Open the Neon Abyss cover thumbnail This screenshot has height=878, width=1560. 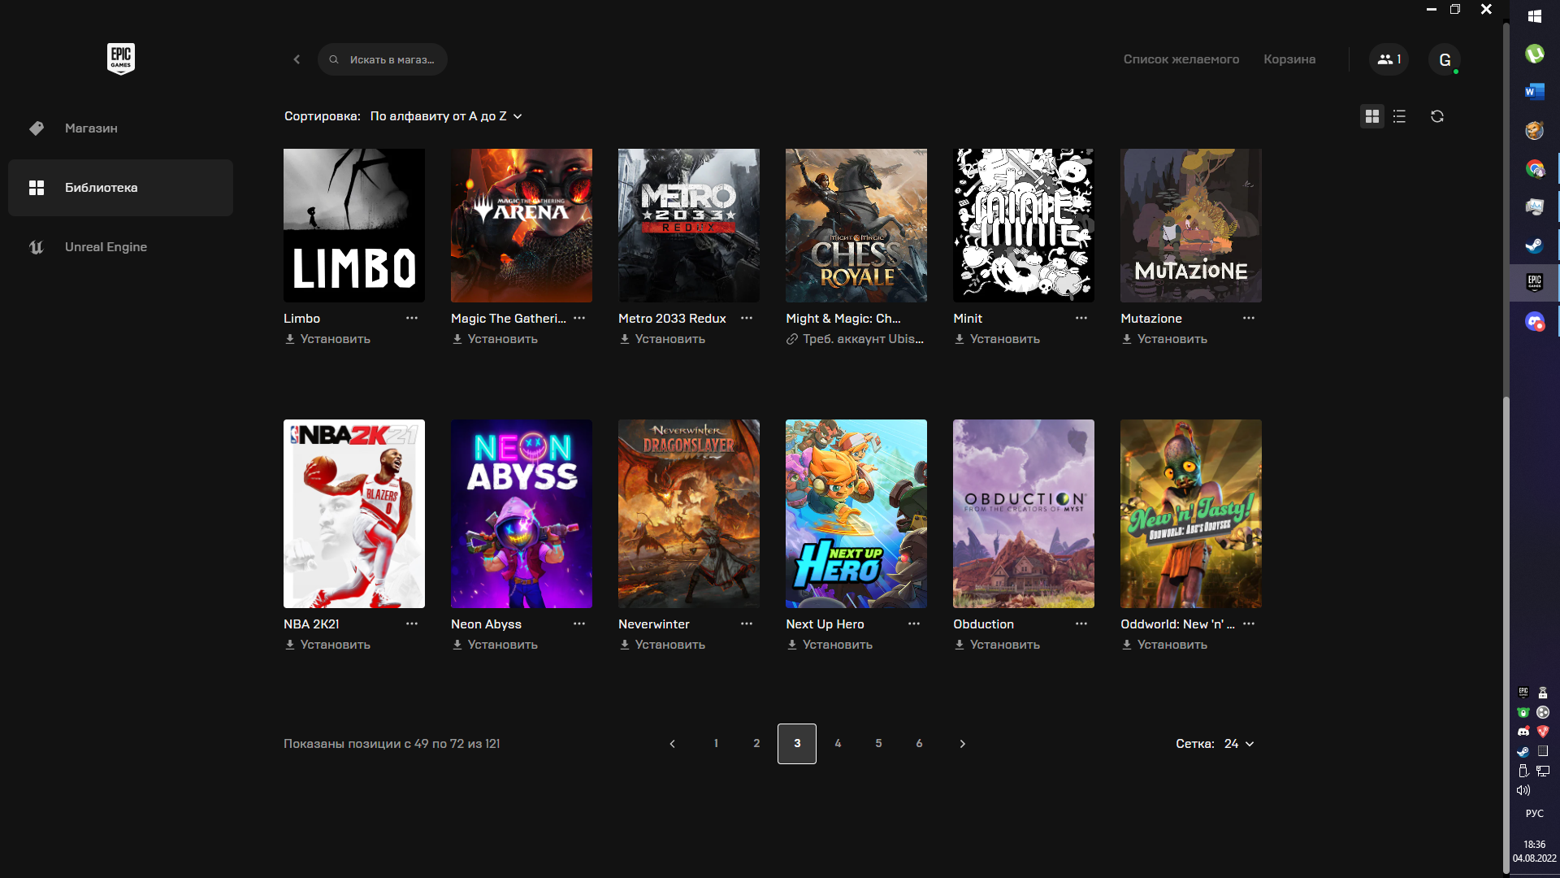click(x=522, y=514)
